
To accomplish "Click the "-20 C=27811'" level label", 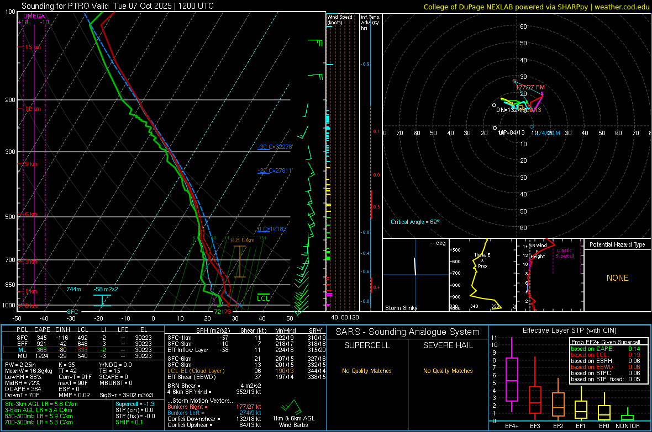I will 275,170.
